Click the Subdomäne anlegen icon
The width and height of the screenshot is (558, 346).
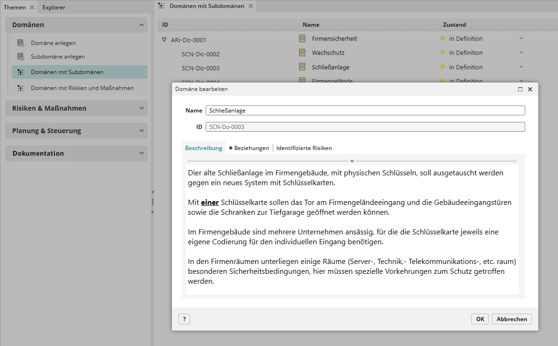21,57
